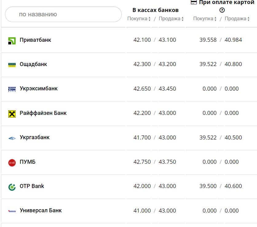Click the Универсал Банк logo icon
This screenshot has height=227, width=257.
click(x=12, y=211)
